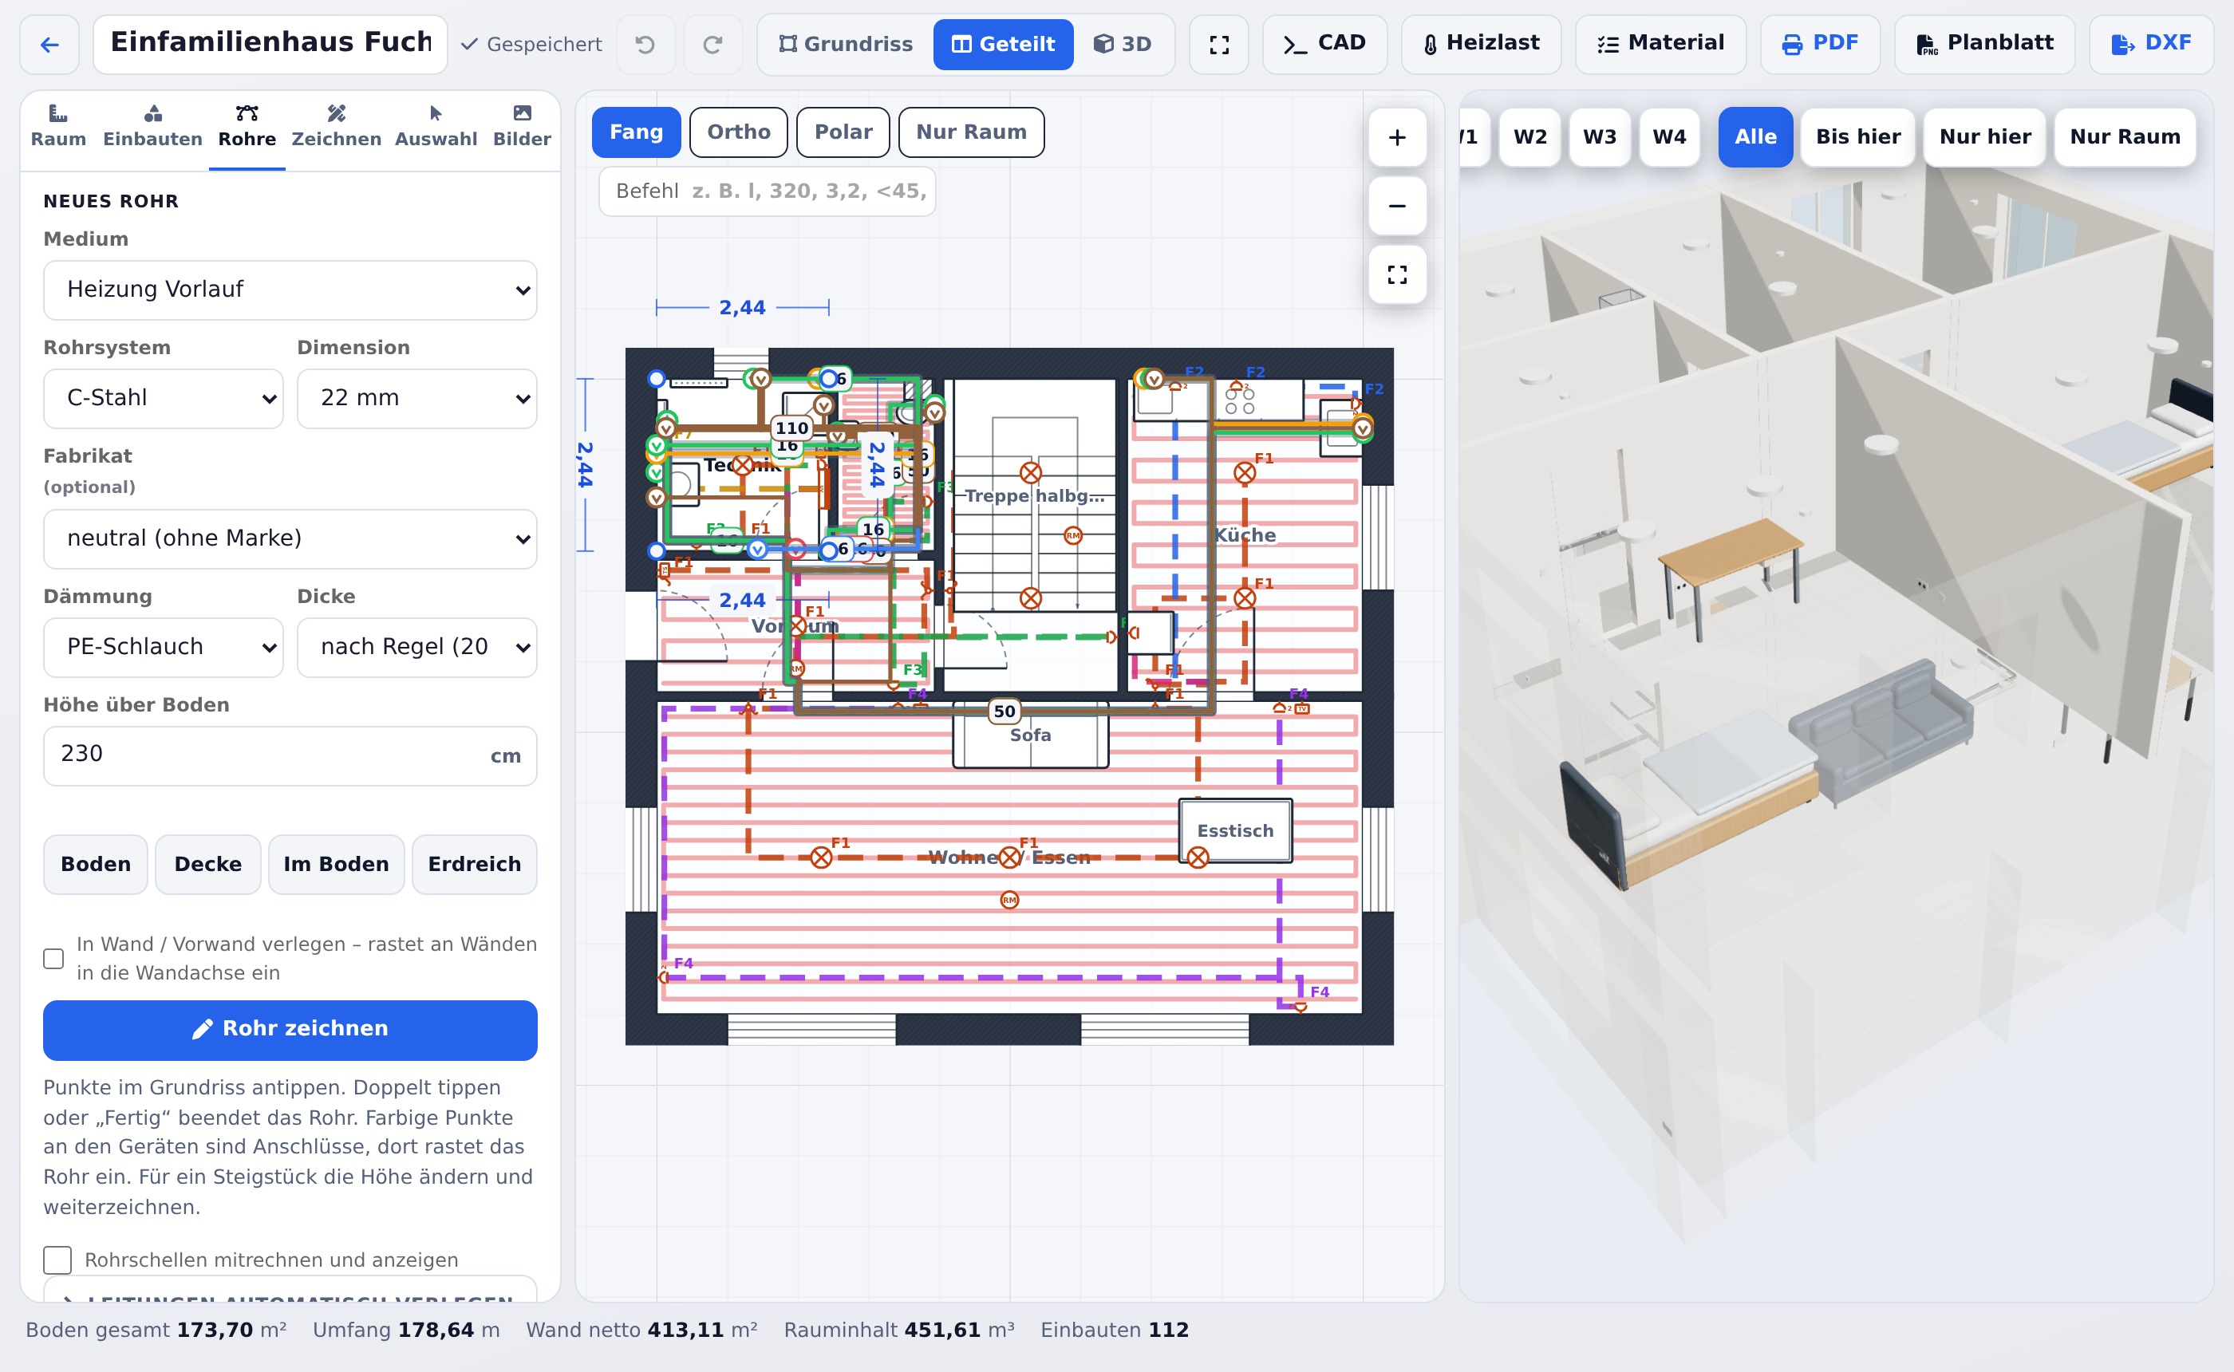Open the Material list
The height and width of the screenshot is (1372, 2234).
click(1660, 45)
